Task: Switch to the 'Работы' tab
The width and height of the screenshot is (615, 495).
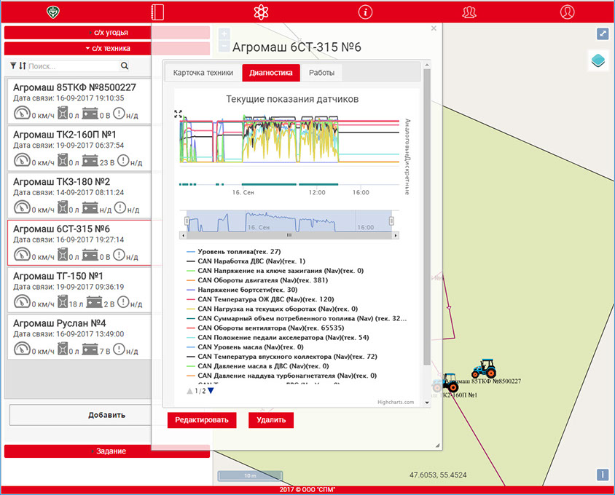Action: click(x=321, y=73)
